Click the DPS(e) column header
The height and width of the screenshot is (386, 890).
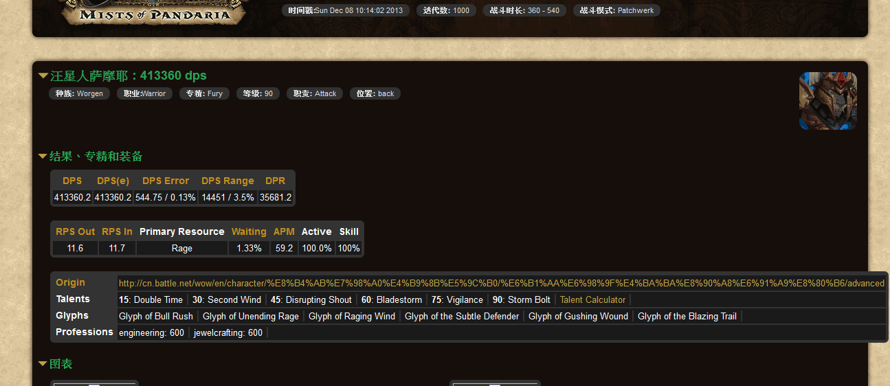113,181
